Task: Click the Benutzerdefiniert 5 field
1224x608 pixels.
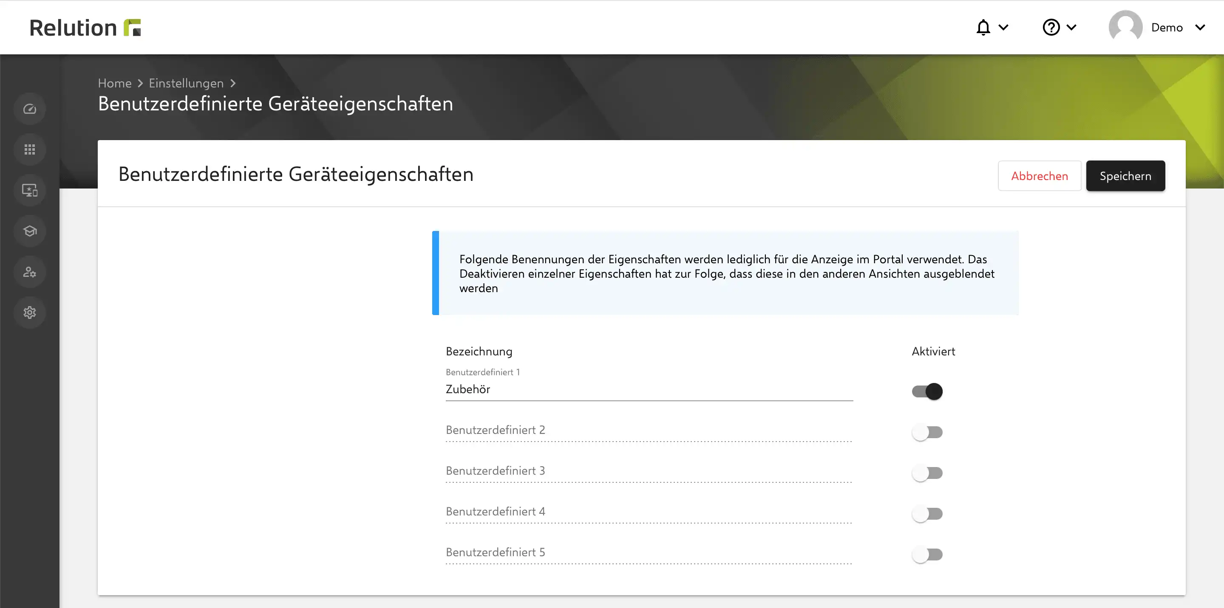Action: pos(649,553)
